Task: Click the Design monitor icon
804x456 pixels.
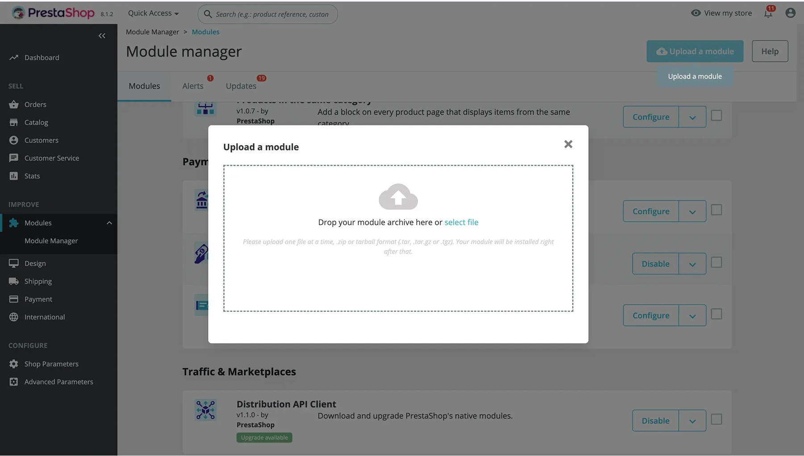Action: point(14,263)
